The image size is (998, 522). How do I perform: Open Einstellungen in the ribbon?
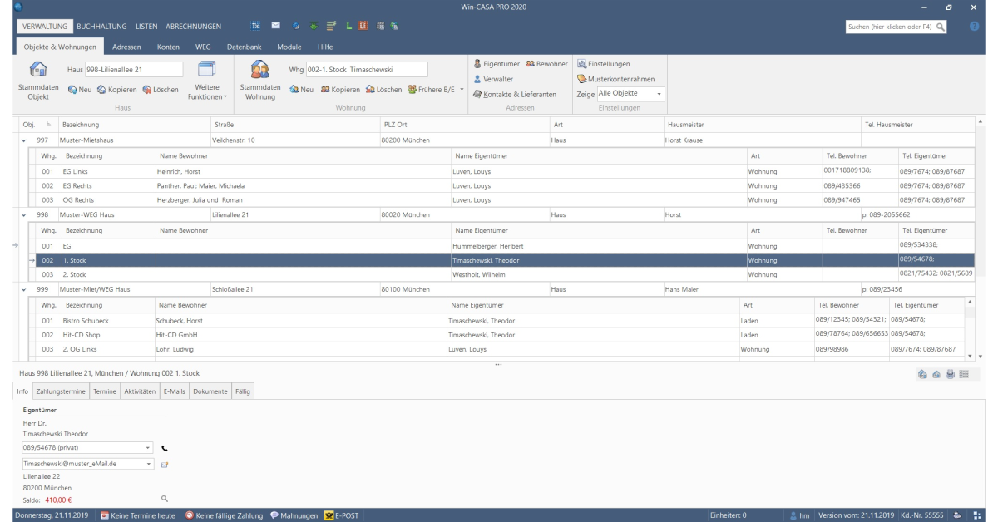603,63
